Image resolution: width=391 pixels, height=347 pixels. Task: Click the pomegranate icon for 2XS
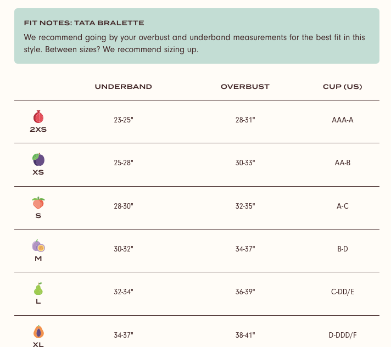click(x=38, y=116)
